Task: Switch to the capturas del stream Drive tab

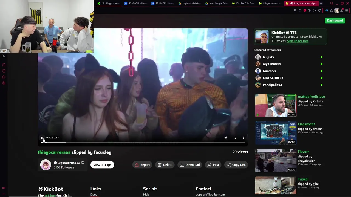Action: tap(189, 3)
